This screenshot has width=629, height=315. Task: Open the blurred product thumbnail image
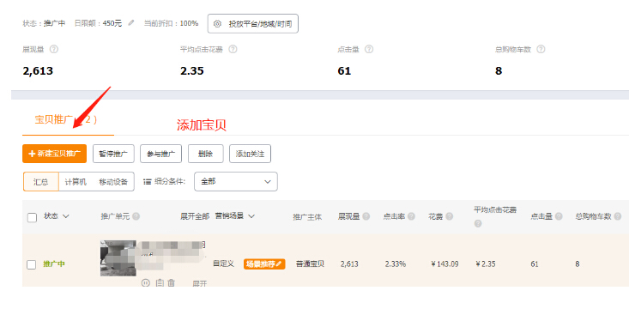[x=118, y=258]
